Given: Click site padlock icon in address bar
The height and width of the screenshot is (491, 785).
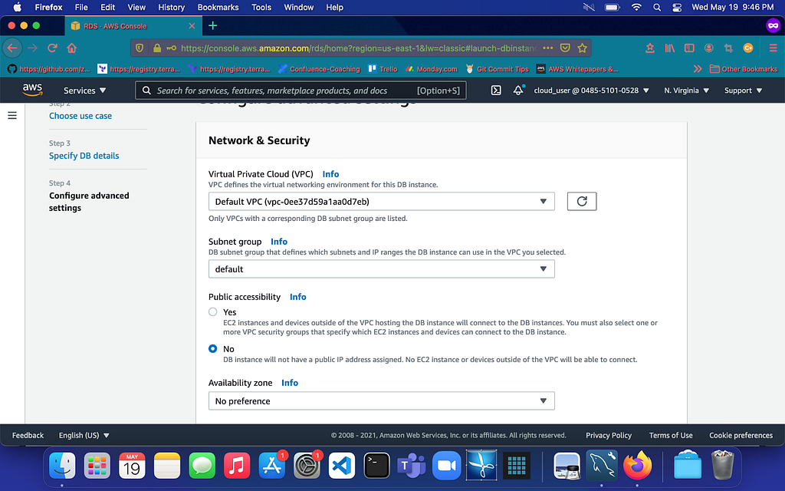Looking at the screenshot, I should 157,48.
